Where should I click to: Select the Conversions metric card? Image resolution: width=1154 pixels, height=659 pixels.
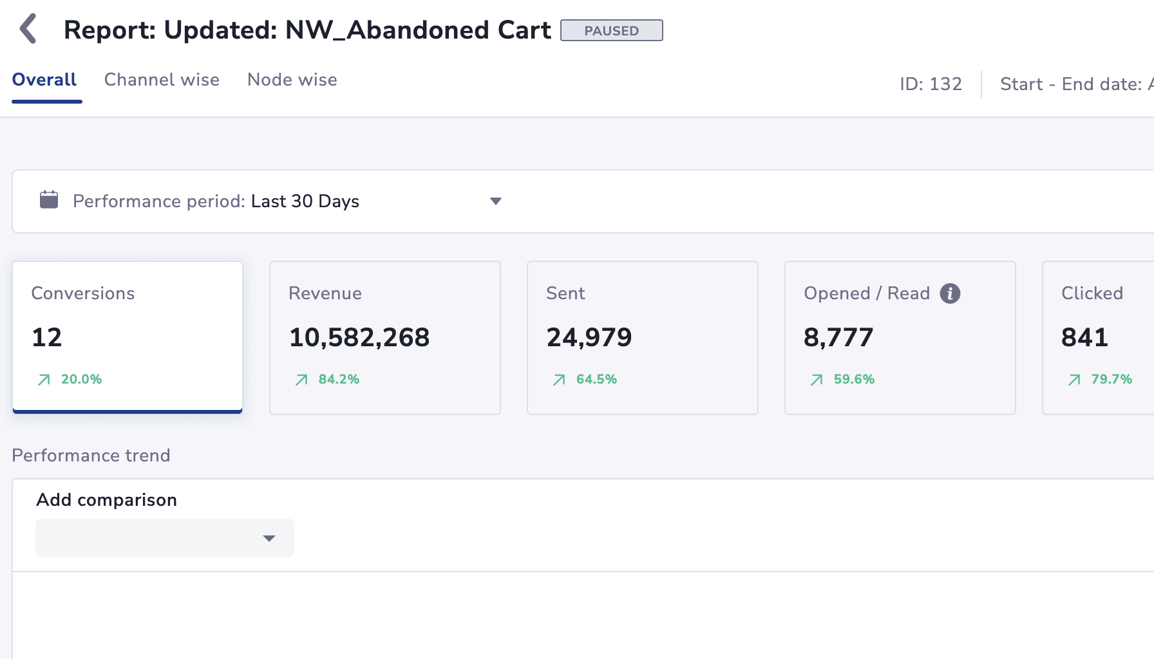pyautogui.click(x=128, y=337)
